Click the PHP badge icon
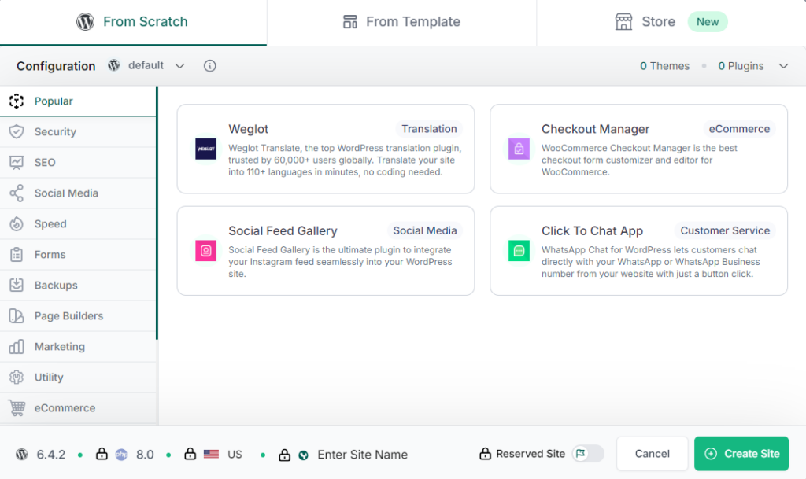This screenshot has width=806, height=479. coord(121,455)
